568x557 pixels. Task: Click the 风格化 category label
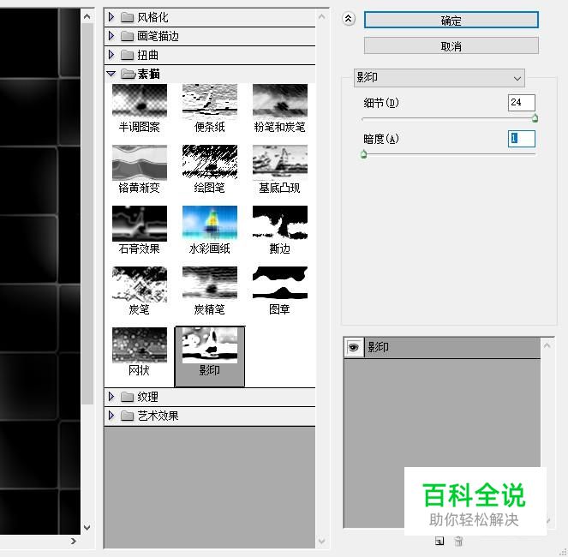(152, 17)
